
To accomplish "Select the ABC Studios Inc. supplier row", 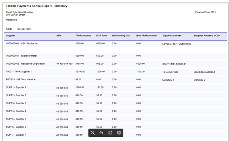I will pyautogui.click(x=116, y=44).
